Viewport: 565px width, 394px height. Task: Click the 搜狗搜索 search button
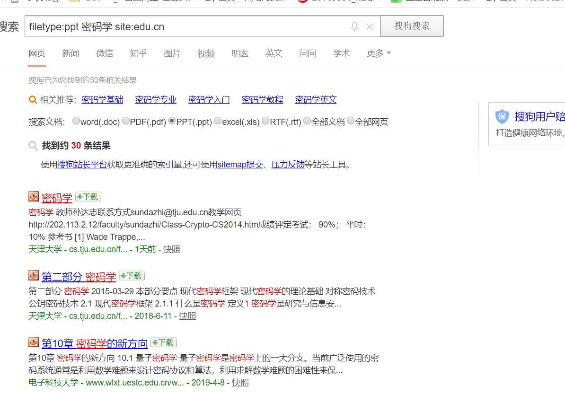coord(412,26)
